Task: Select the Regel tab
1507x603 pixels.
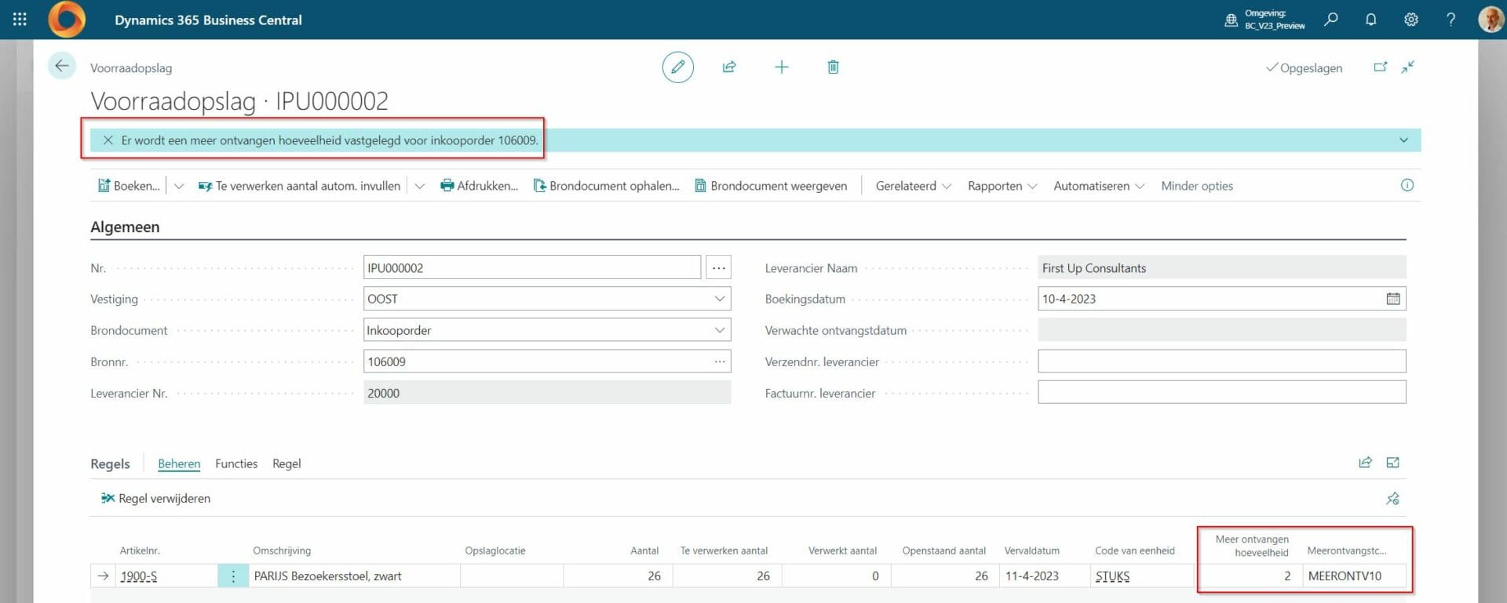Action: 286,463
